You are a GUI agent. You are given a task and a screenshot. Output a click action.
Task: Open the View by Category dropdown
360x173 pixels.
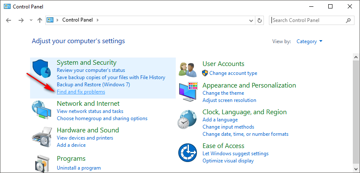click(x=310, y=41)
